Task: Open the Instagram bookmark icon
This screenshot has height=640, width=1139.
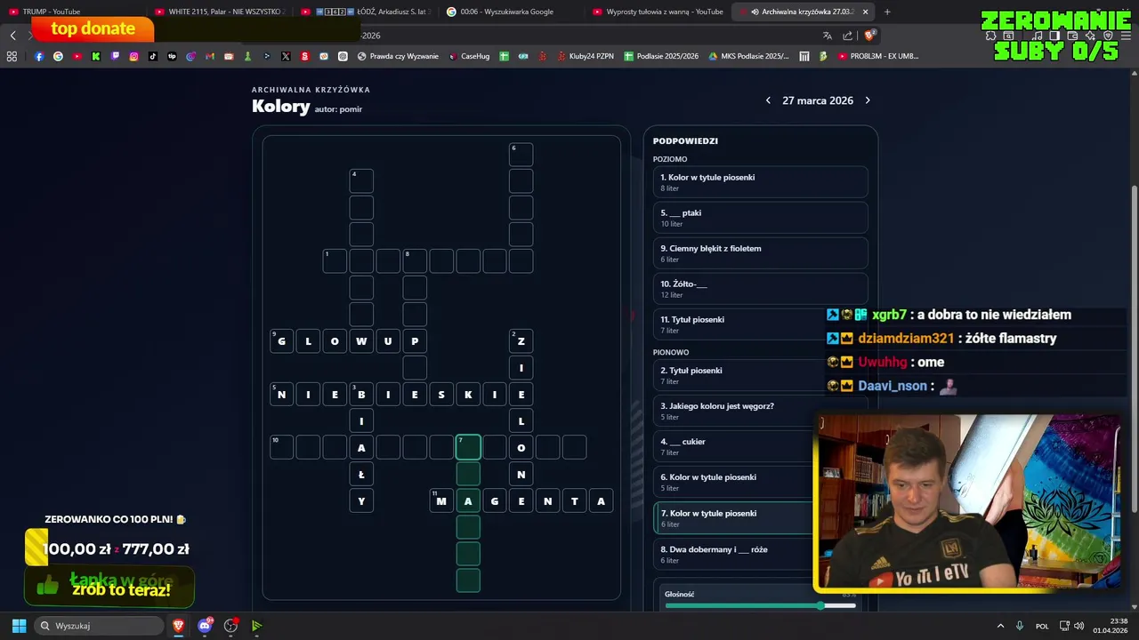Action: pyautogui.click(x=134, y=56)
